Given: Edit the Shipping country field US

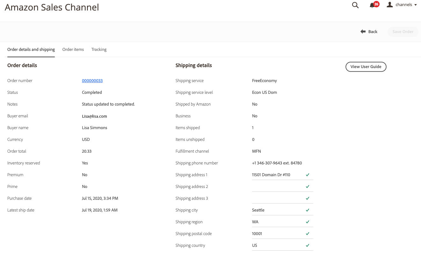Looking at the screenshot, I should [282, 245].
